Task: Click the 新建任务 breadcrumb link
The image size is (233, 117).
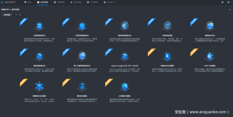Action: point(5,9)
